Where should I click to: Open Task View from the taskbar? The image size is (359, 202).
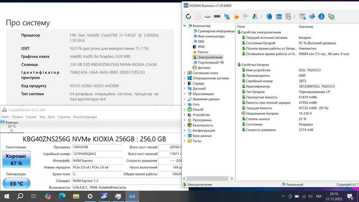(33, 196)
